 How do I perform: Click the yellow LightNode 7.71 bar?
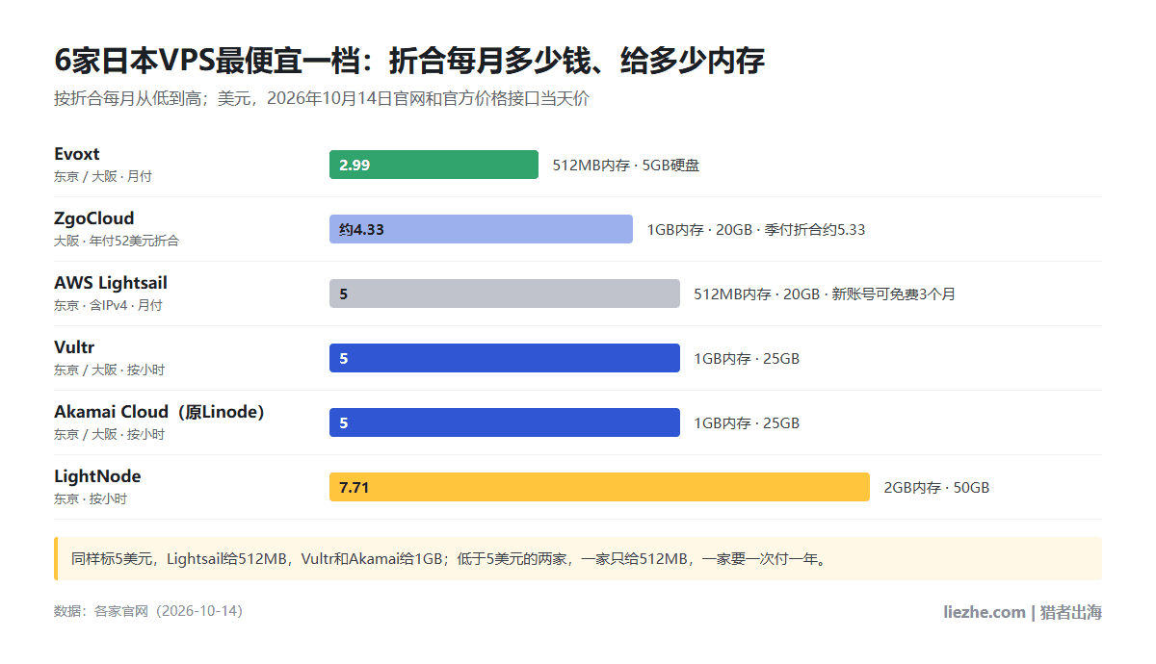(599, 487)
